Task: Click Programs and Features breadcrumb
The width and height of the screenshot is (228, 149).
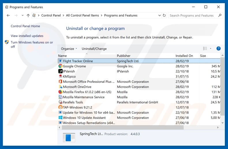Action: coord(121,15)
